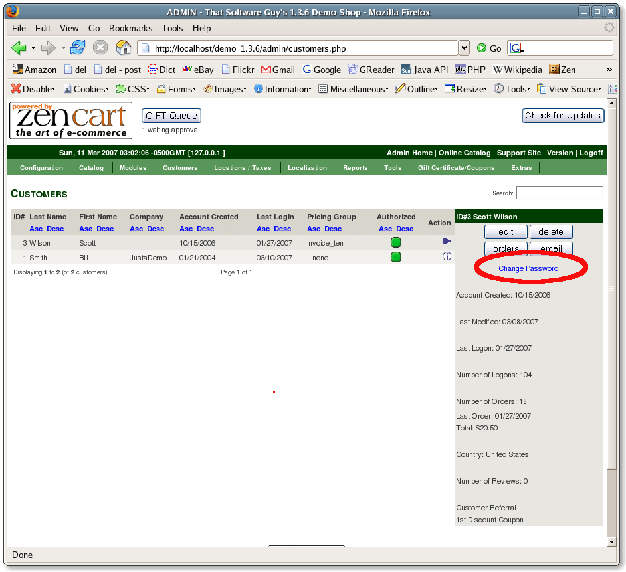Open the Online Catalog link
The width and height of the screenshot is (626, 572).
tap(465, 153)
